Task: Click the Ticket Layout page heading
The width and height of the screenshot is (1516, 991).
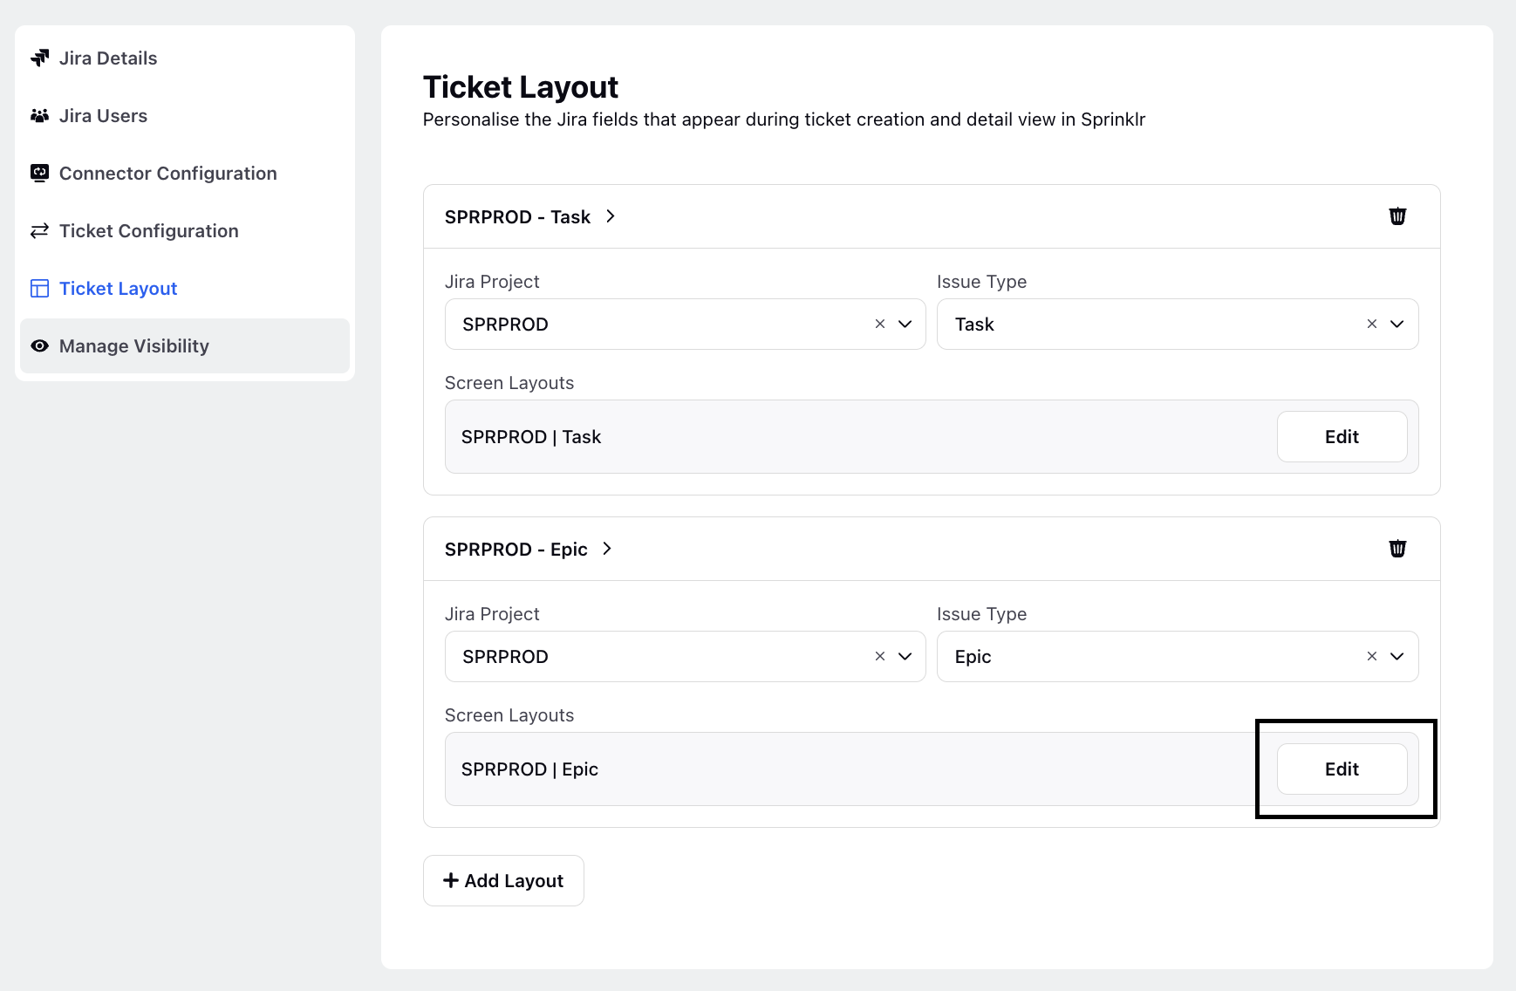Action: click(x=521, y=87)
